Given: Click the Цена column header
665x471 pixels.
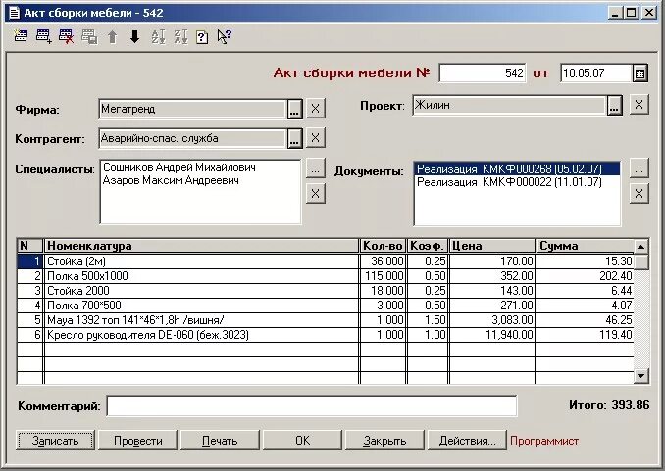Looking at the screenshot, I should [x=492, y=246].
